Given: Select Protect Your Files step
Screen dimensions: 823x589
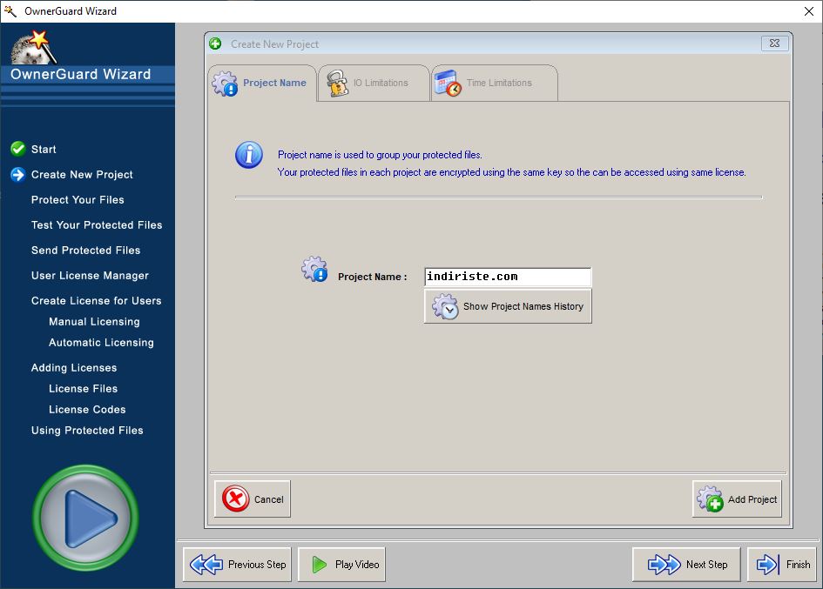Looking at the screenshot, I should pyautogui.click(x=78, y=200).
